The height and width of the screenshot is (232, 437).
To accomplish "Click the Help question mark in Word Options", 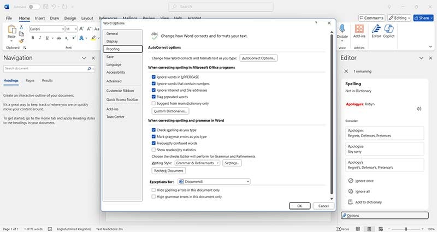I will [x=316, y=23].
